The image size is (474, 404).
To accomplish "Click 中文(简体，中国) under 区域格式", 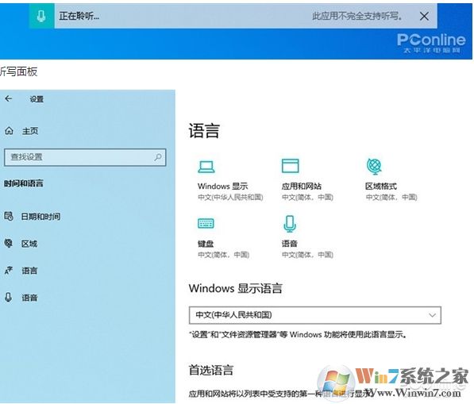I will point(391,198).
